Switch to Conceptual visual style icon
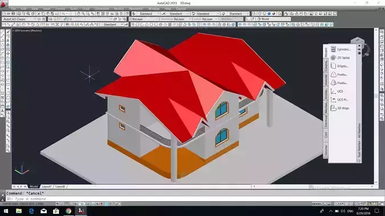 point(274,14)
